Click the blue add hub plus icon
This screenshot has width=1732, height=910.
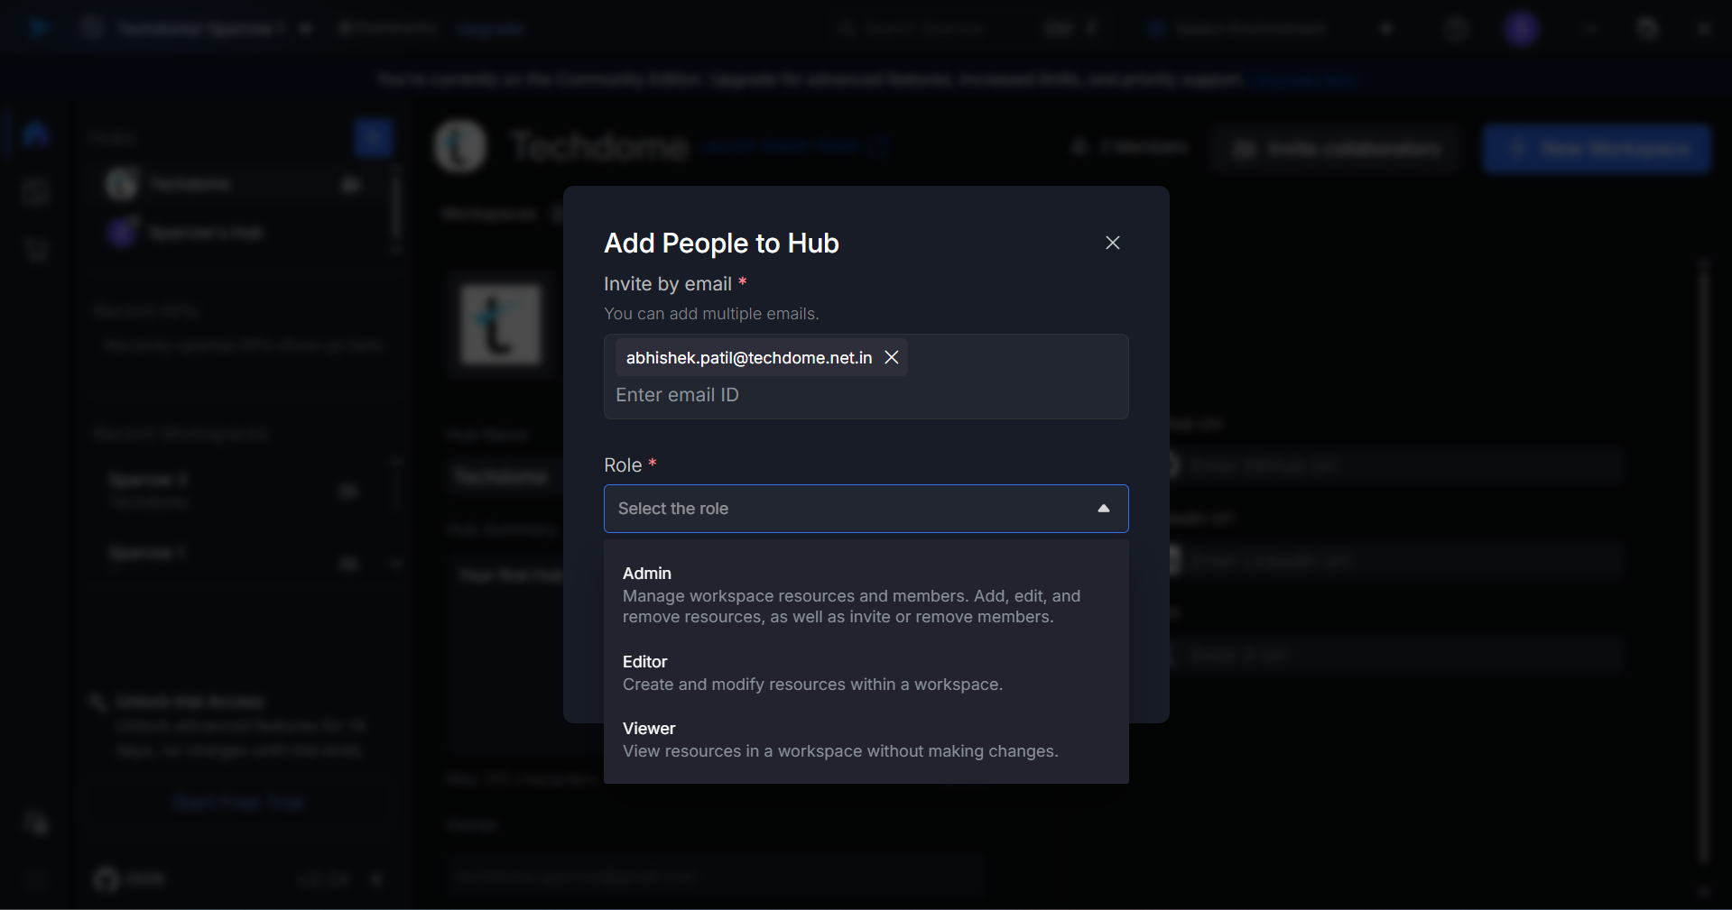click(x=372, y=138)
